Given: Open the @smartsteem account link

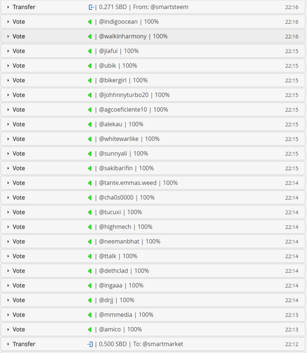Looking at the screenshot, I should pos(169,7).
